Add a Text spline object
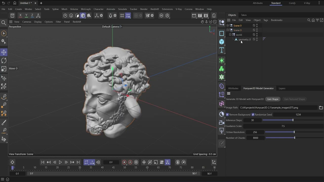This screenshot has width=324, height=182. click(x=222, y=50)
